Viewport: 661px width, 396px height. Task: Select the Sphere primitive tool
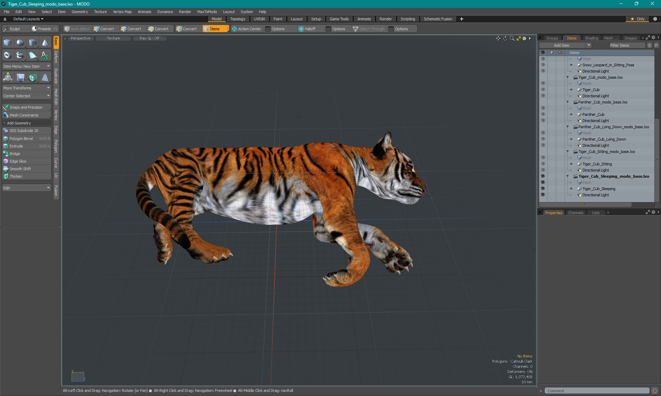coord(20,43)
